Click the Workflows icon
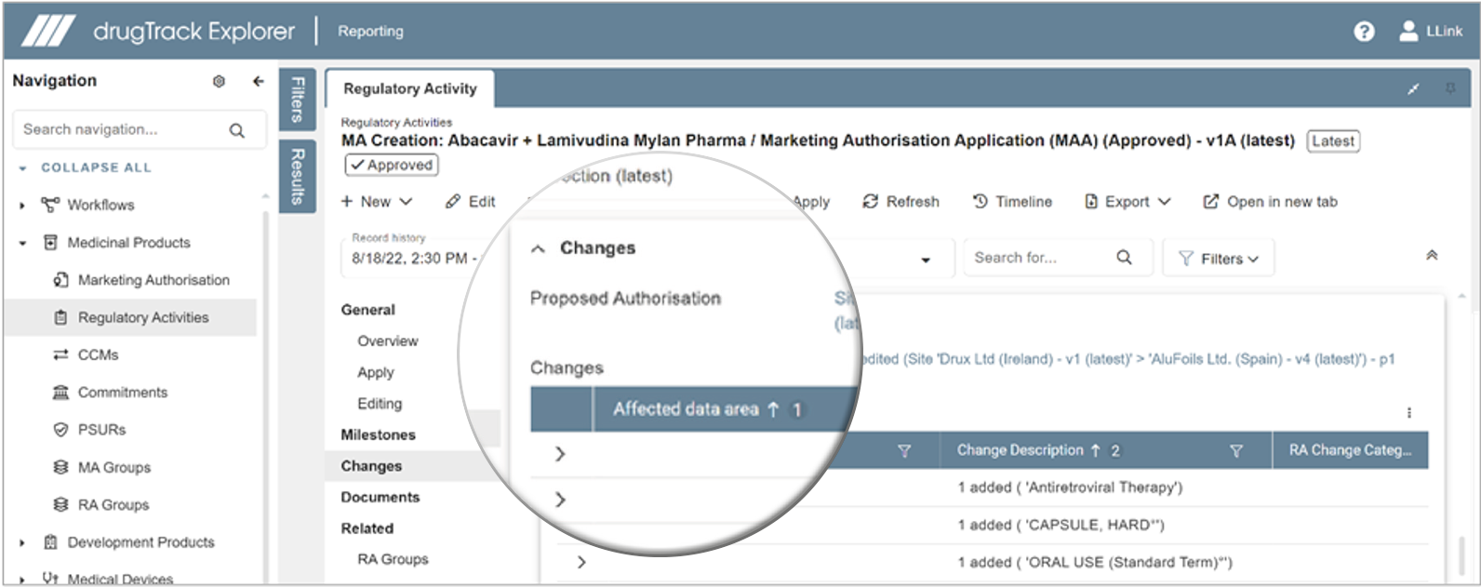This screenshot has width=1481, height=587. 50,205
